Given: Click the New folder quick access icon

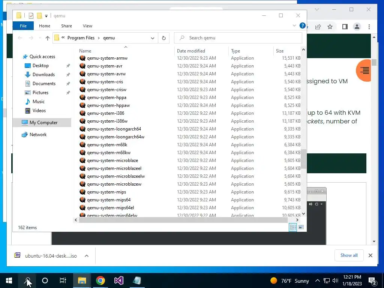Looking at the screenshot, I should 39,16.
